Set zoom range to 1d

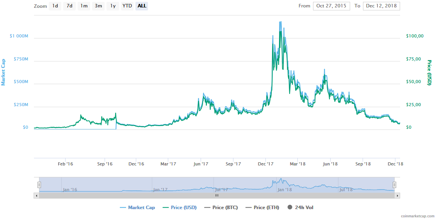pyautogui.click(x=55, y=6)
